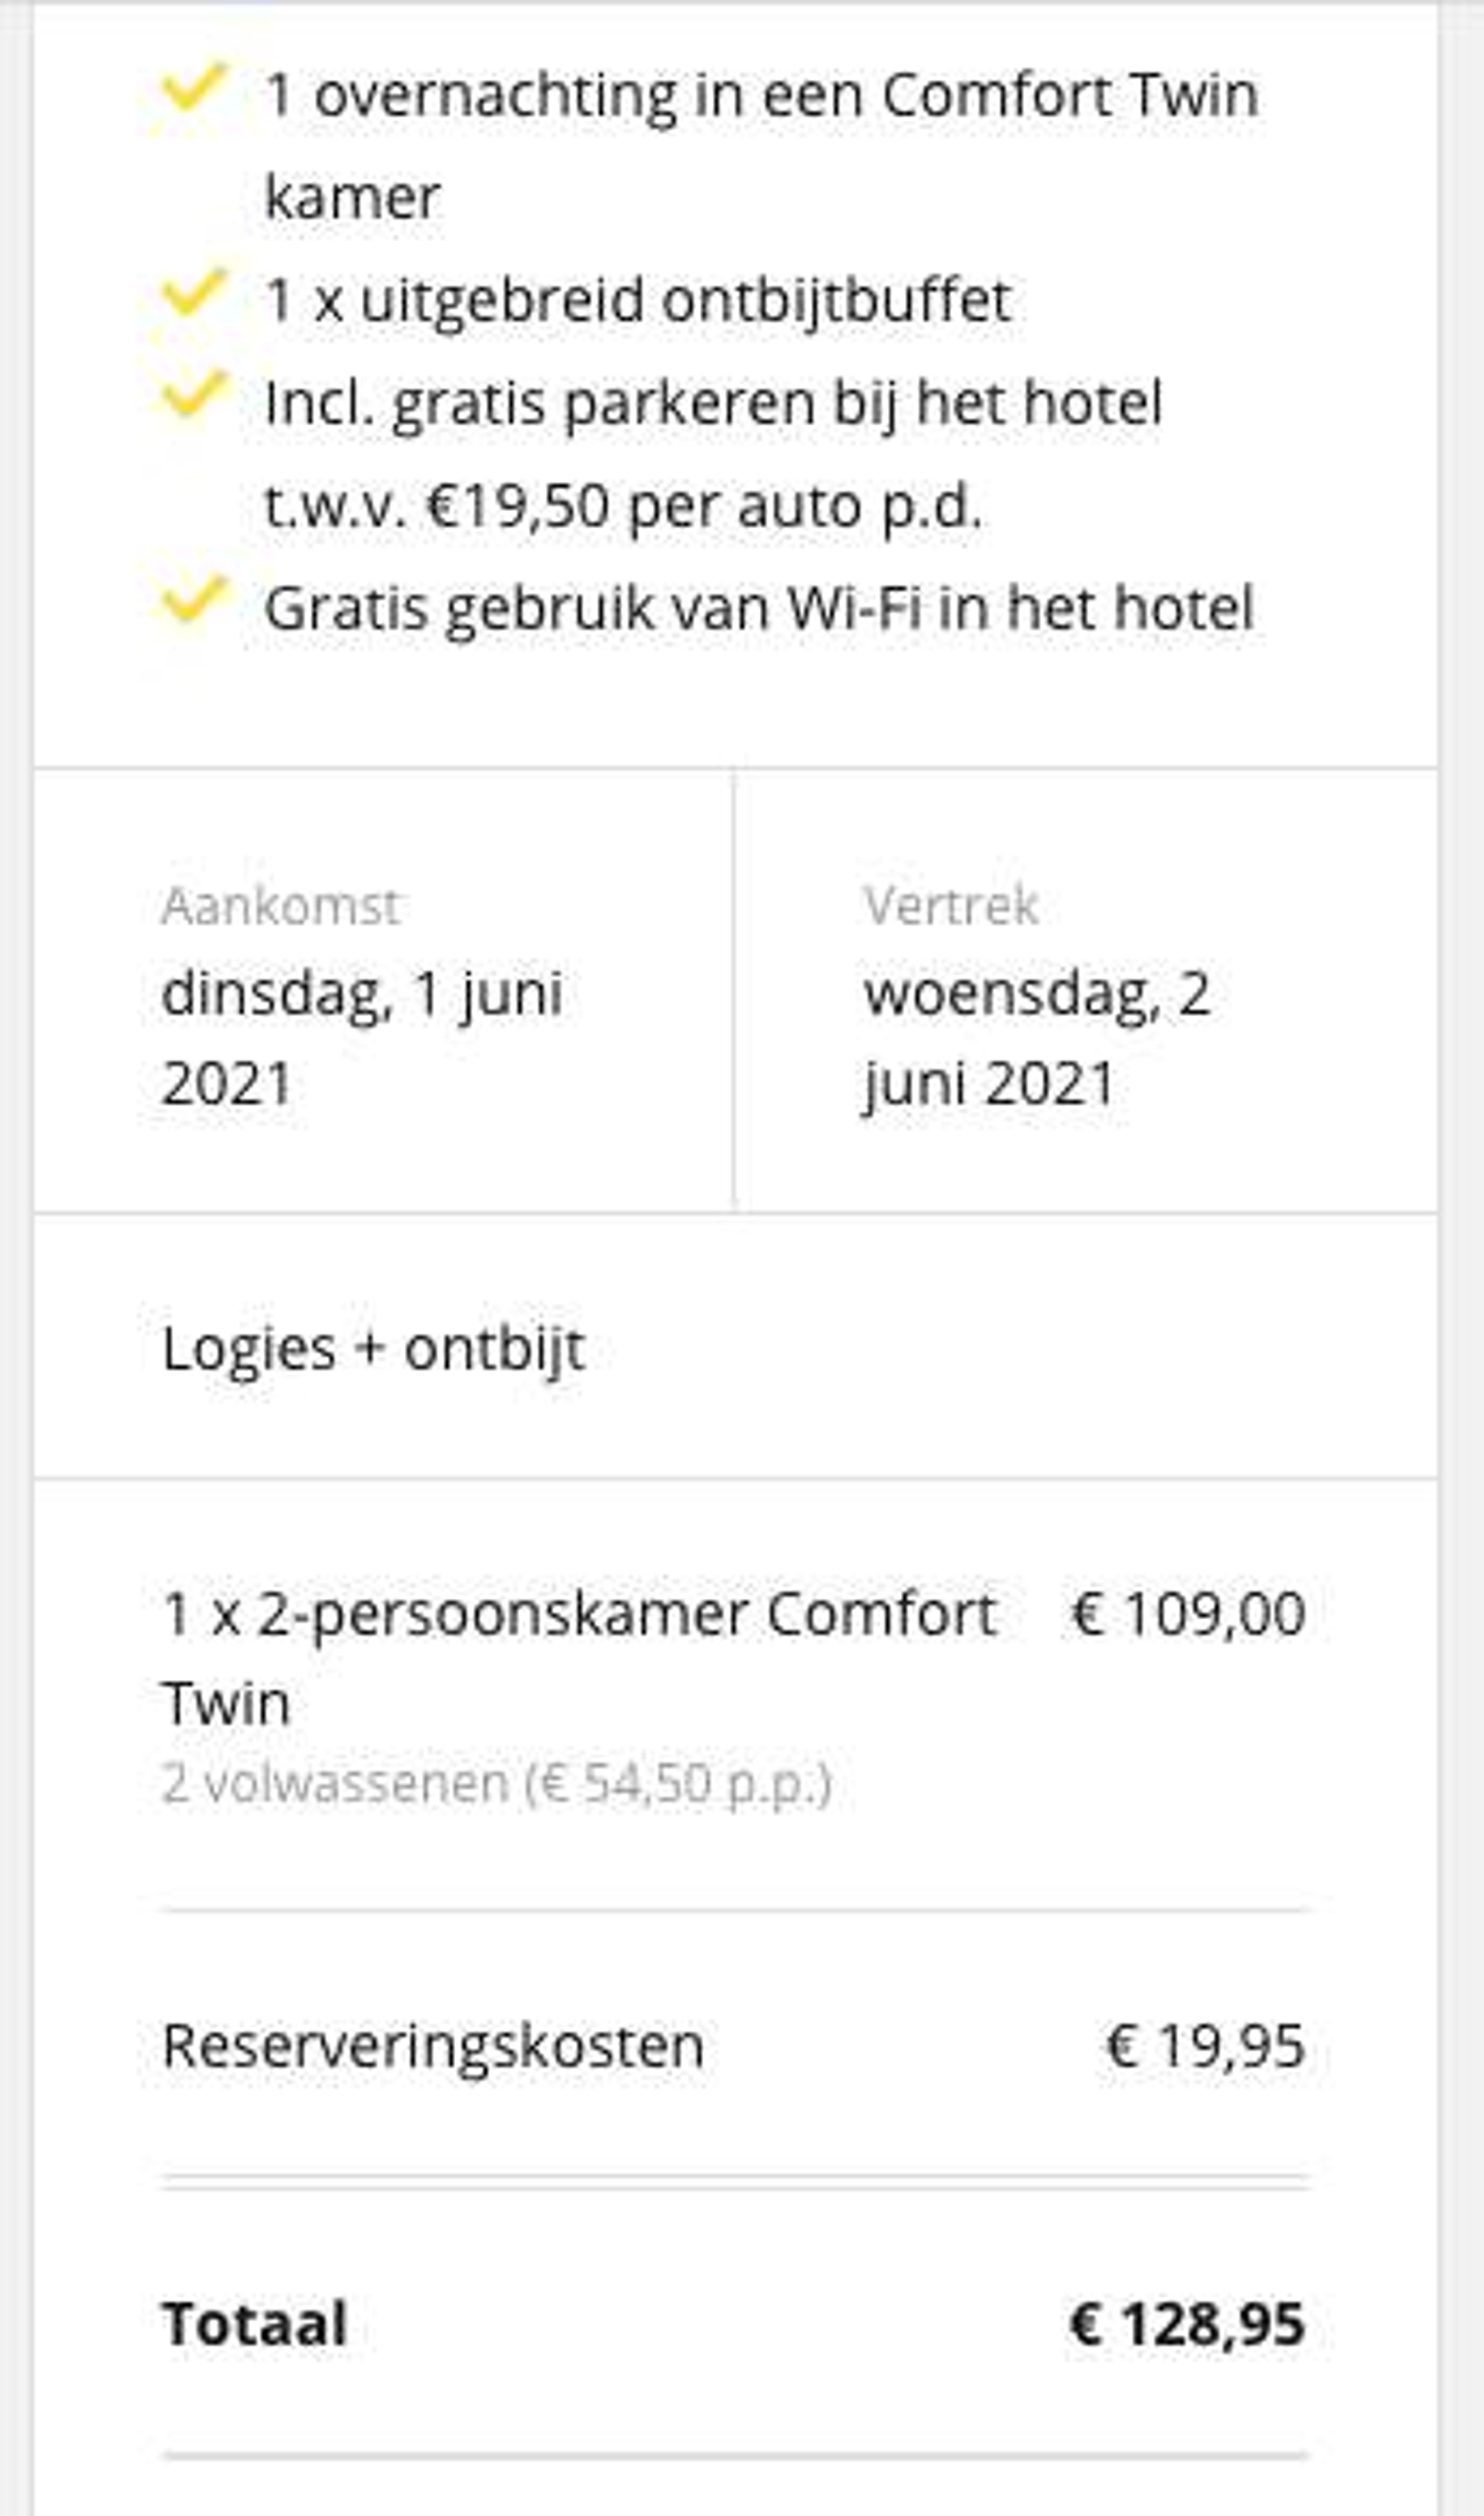Select the Aankomst label
Image resolution: width=1484 pixels, height=2516 pixels.
tap(281, 906)
